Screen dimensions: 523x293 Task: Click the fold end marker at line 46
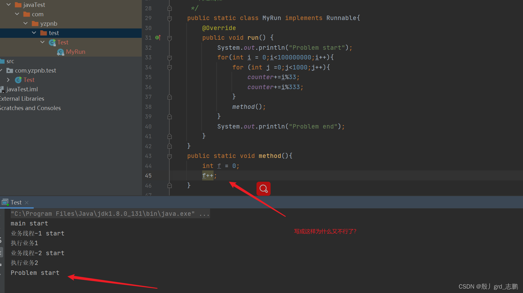pos(170,185)
